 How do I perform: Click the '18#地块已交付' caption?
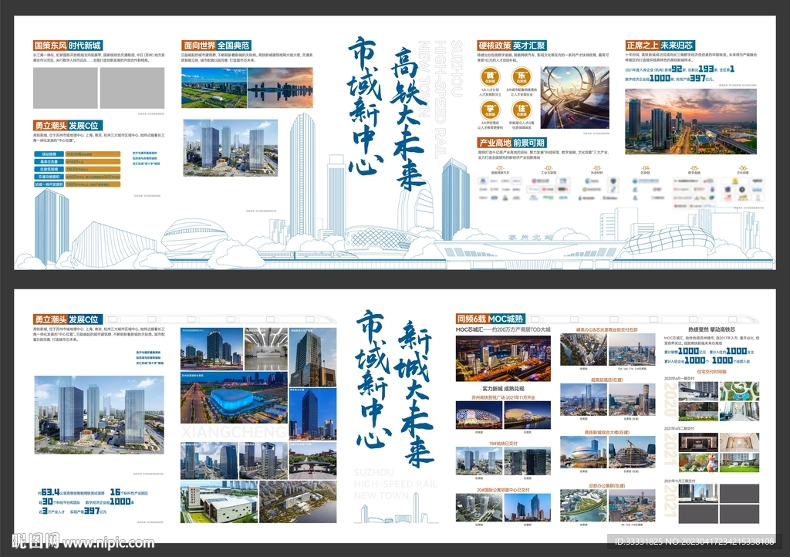coord(503,444)
